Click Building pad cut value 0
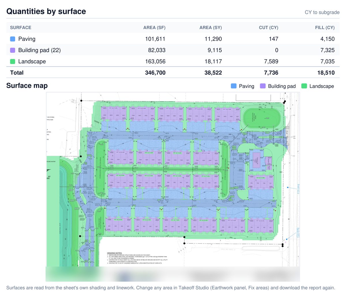Viewport: 346px width, 292px height. tap(277, 50)
